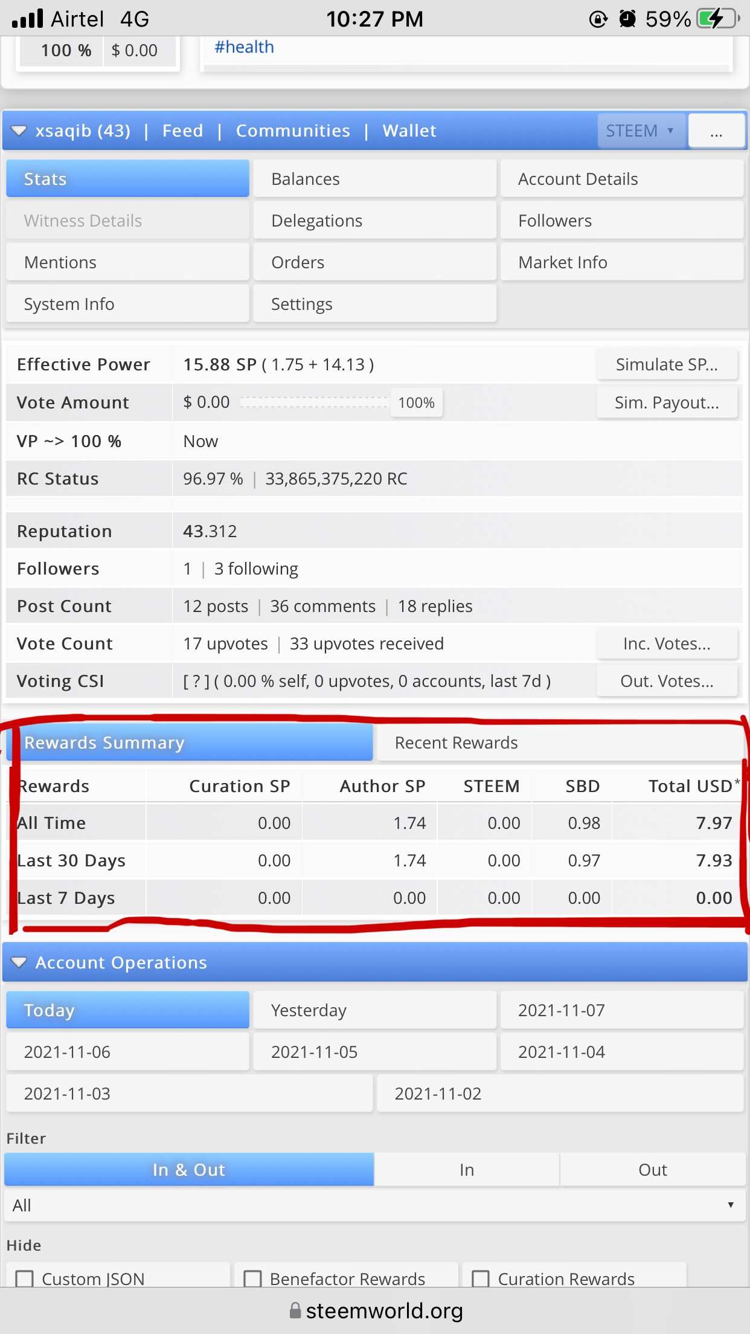
Task: Open the Mentions tab
Action: coord(127,262)
